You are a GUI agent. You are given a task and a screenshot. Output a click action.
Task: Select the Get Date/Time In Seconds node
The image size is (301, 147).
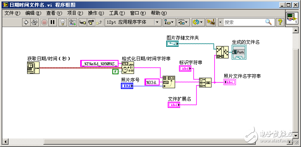tap(33, 68)
